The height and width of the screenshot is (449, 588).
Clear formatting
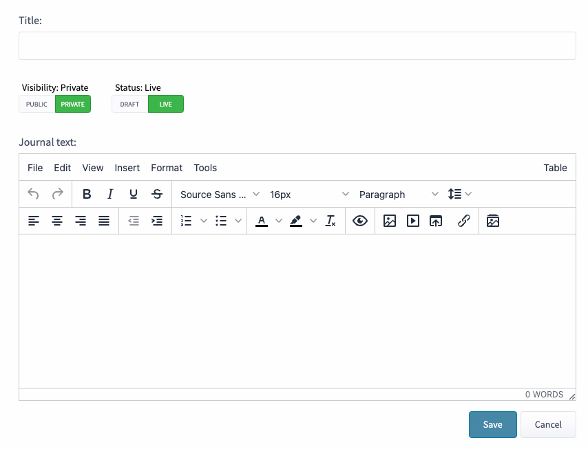coord(330,221)
